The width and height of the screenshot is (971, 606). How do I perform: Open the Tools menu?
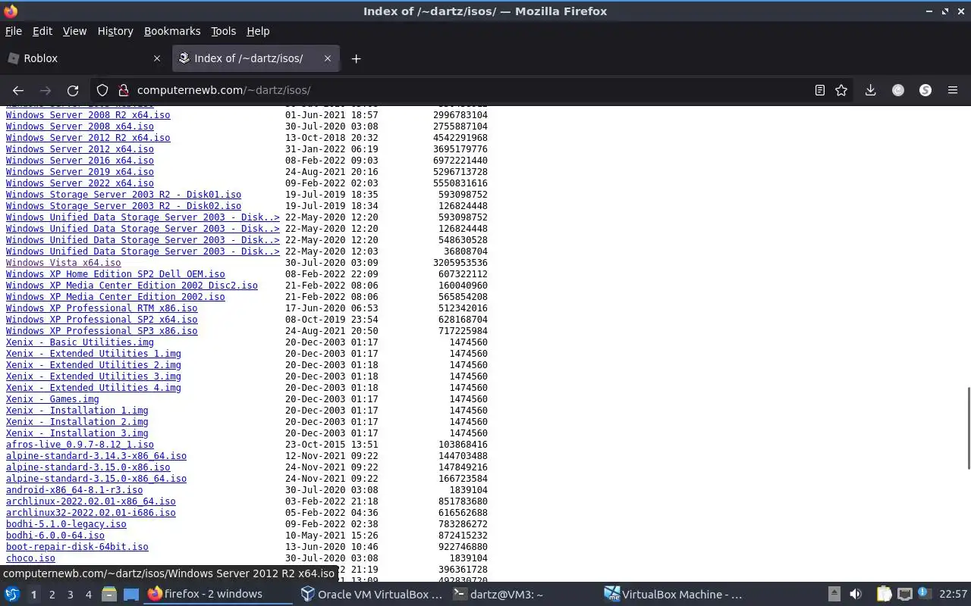click(x=223, y=31)
